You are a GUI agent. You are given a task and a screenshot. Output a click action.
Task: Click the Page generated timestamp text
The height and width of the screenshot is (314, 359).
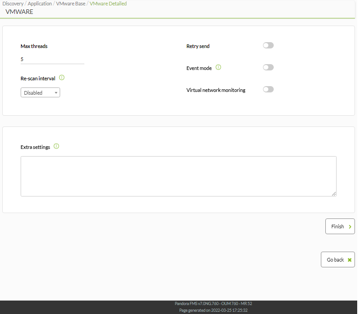(x=214, y=310)
